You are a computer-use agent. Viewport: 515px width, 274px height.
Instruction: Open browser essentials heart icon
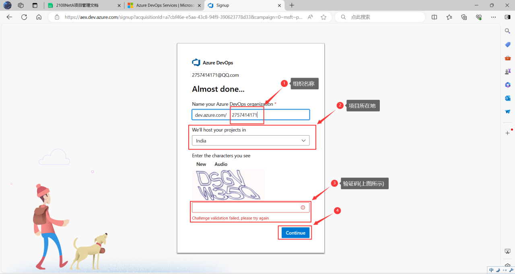pos(479,17)
